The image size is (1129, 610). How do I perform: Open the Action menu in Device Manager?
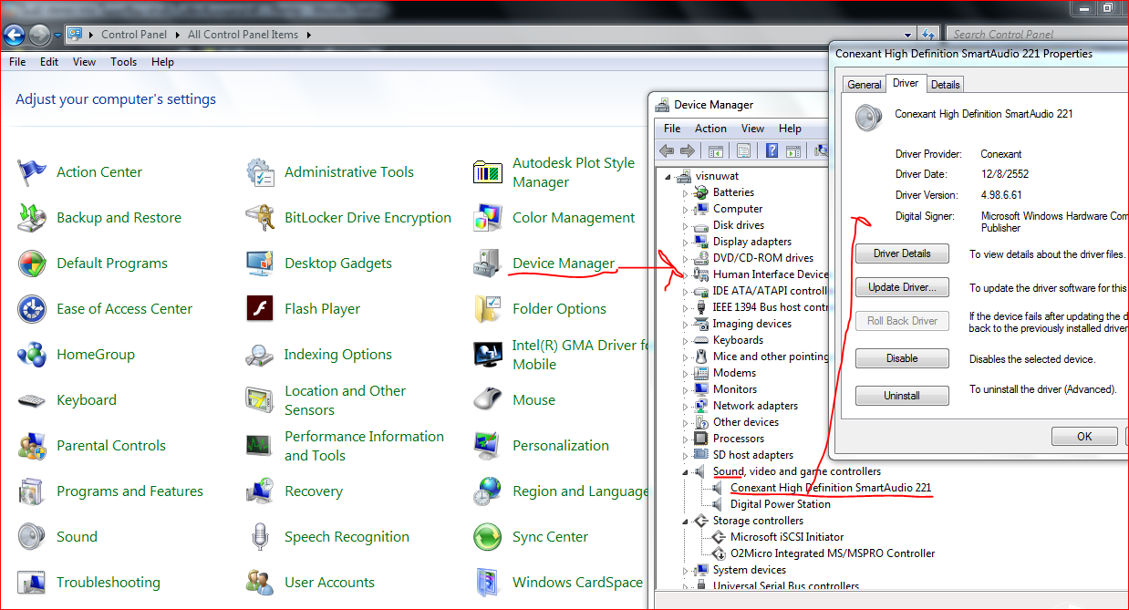(x=710, y=129)
